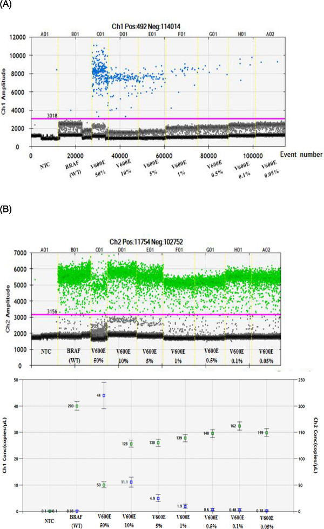Image resolution: width=324 pixels, height=529 pixels.
Task: Click the green marker labeled 148
Action: click(x=213, y=433)
